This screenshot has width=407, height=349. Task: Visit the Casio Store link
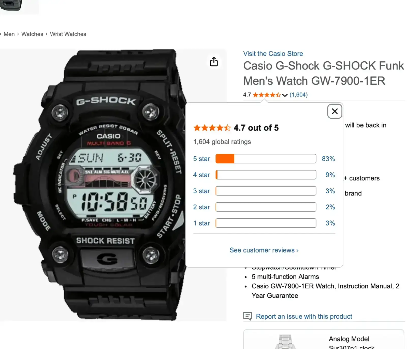[x=273, y=53]
